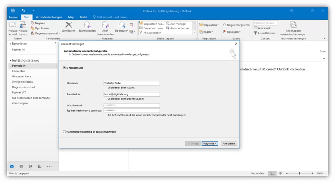
Task: Click the Doorsturen icon
Action: pyautogui.click(x=121, y=25)
